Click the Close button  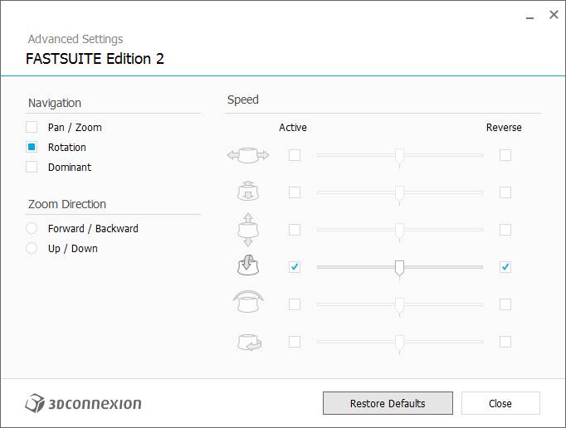(500, 403)
